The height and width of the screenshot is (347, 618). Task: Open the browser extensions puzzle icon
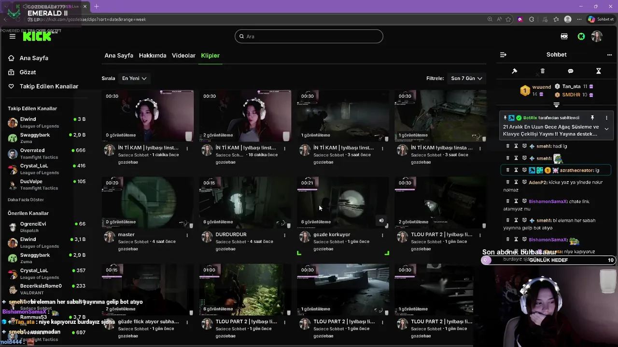532,19
